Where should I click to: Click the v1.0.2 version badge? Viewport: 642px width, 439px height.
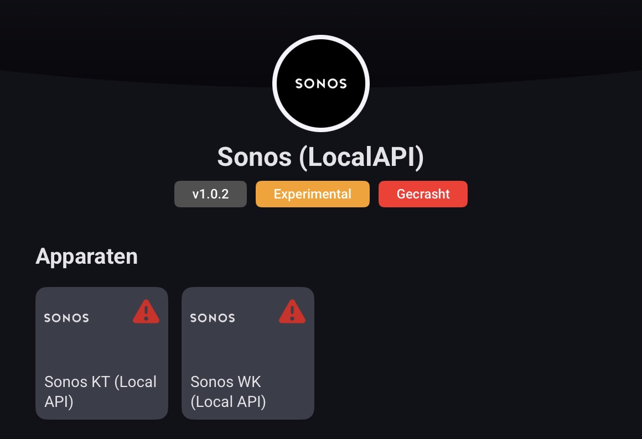[x=210, y=194]
